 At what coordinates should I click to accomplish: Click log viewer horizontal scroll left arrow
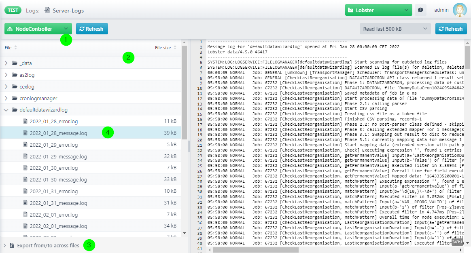coord(209,250)
